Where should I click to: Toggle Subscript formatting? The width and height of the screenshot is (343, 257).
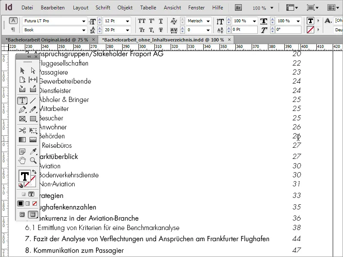coord(152,30)
